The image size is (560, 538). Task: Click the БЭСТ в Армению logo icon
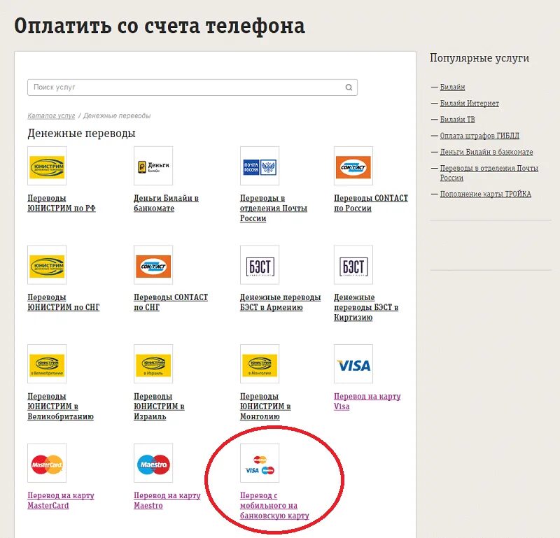pyautogui.click(x=260, y=265)
